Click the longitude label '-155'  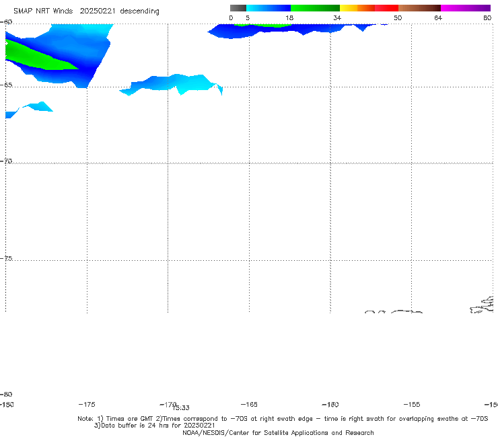pyautogui.click(x=412, y=404)
